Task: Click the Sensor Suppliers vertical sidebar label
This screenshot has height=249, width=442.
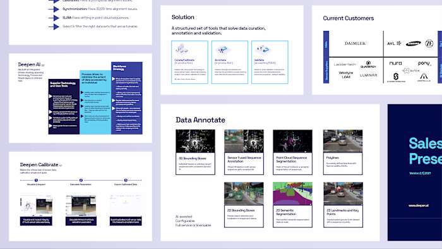Action: [x=326, y=71]
